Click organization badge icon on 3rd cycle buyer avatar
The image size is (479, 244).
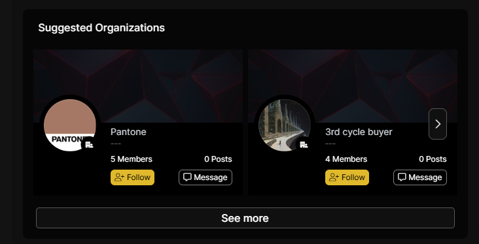[304, 144]
